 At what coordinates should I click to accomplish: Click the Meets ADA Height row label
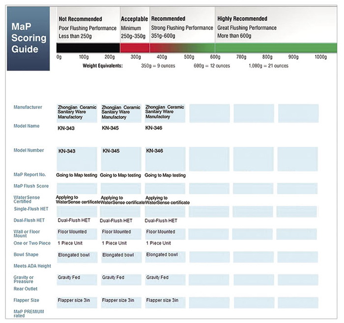point(32,266)
